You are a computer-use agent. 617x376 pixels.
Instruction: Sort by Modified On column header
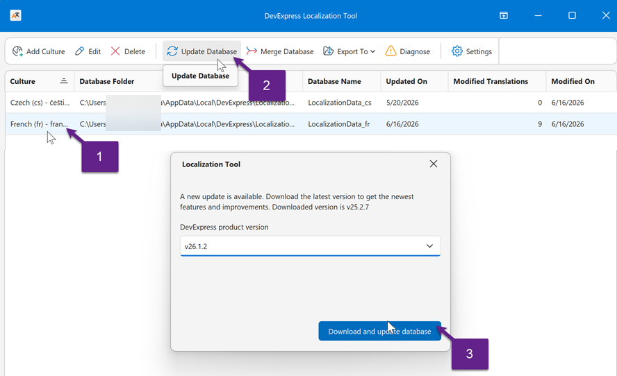tap(581, 81)
